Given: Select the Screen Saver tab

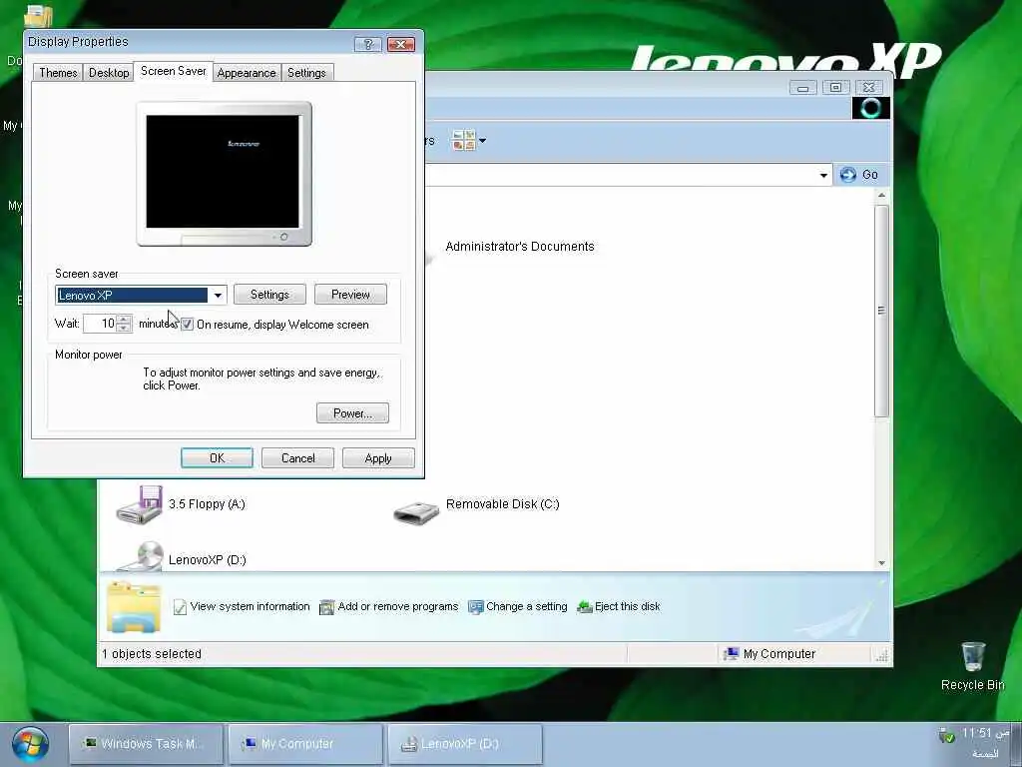Looking at the screenshot, I should 174,71.
